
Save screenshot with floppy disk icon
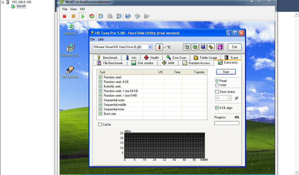tap(203, 47)
